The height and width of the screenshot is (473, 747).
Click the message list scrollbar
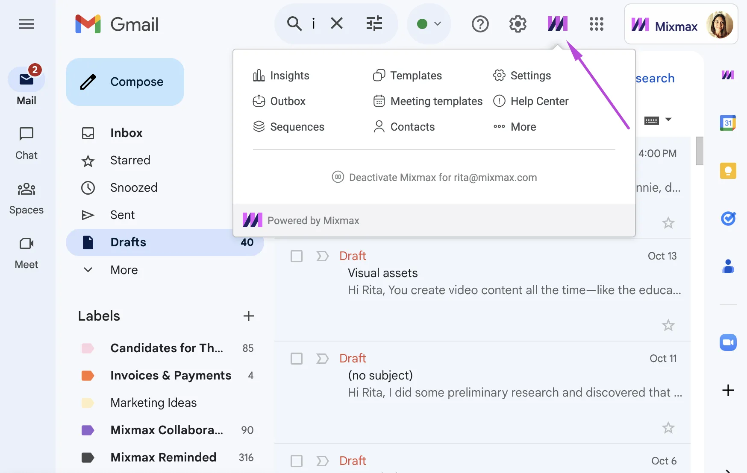(699, 151)
